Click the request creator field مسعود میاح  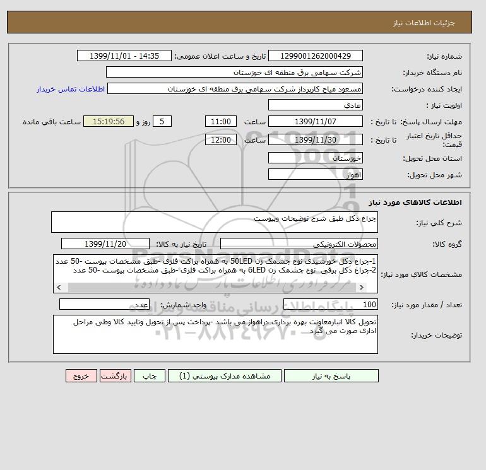[x=235, y=88]
